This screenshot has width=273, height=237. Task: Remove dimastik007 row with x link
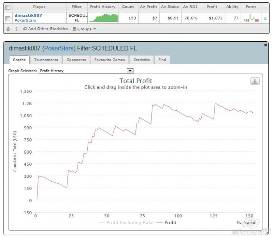(265, 18)
